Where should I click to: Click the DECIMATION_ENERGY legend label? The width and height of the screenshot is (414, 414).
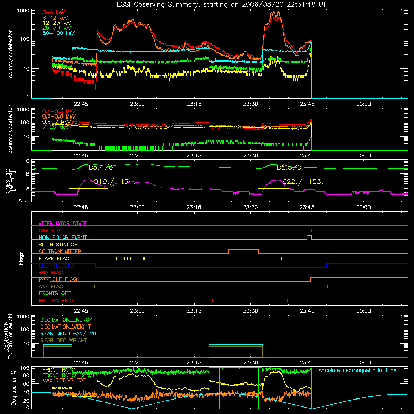[66, 320]
